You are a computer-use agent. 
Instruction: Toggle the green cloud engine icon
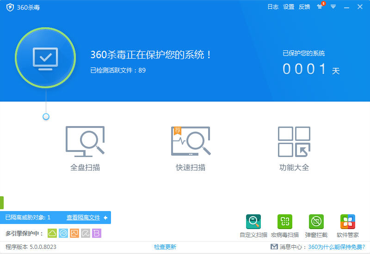[52, 233]
